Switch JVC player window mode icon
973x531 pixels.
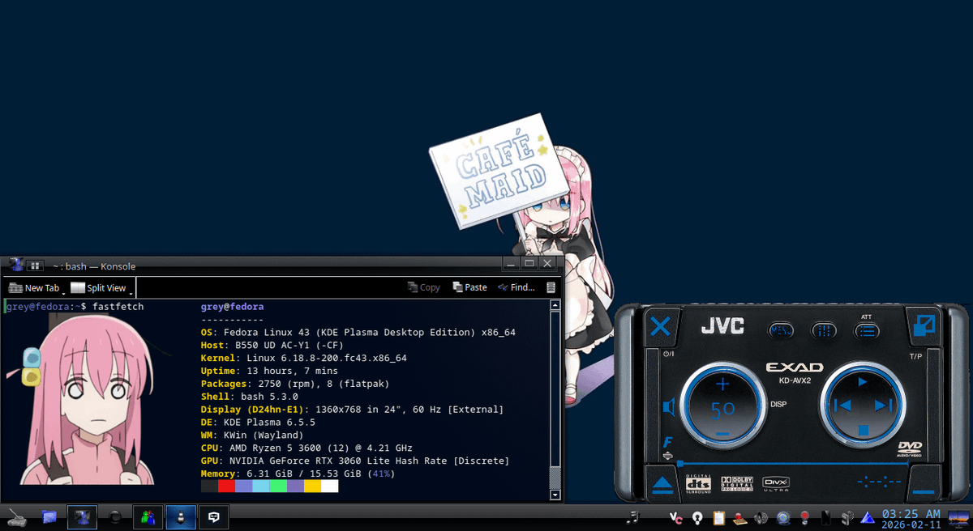click(x=923, y=326)
